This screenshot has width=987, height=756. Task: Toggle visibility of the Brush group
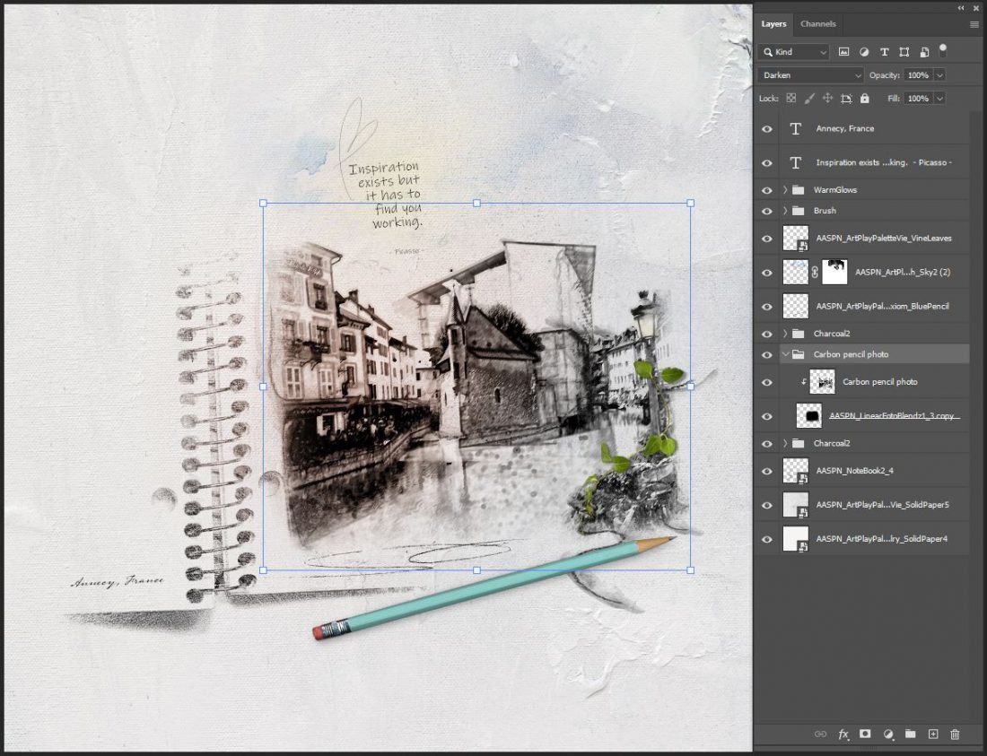pos(766,211)
